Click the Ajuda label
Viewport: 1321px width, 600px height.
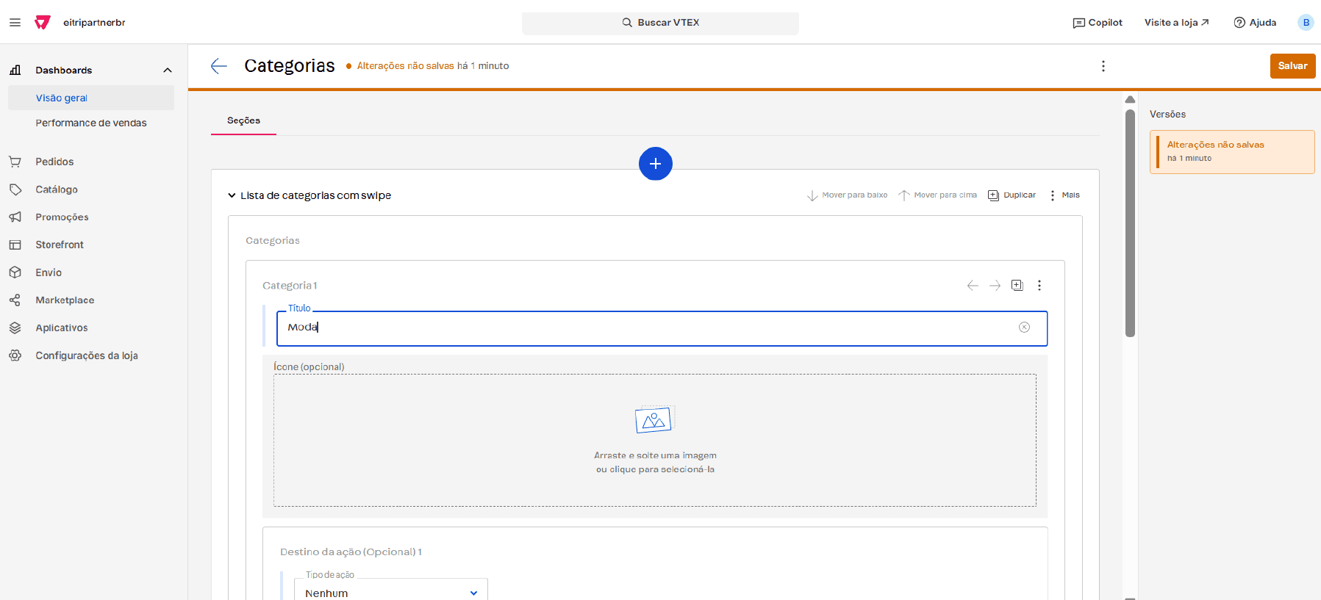click(x=1263, y=23)
